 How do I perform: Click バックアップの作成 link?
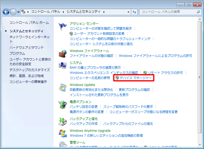click(x=84, y=124)
